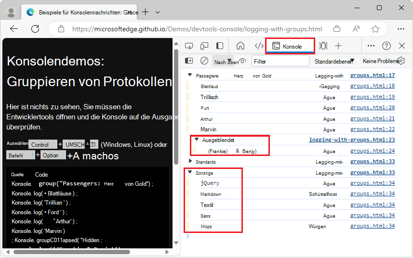This screenshot has width=413, height=258.
Task: Collapse the Ausgeblendet console group
Action: (197, 140)
